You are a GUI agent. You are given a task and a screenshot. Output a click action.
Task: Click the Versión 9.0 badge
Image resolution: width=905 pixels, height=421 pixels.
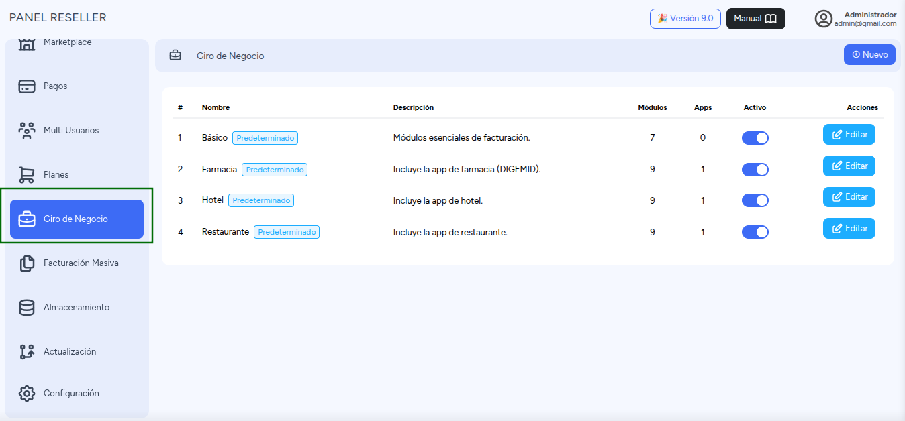tap(685, 19)
